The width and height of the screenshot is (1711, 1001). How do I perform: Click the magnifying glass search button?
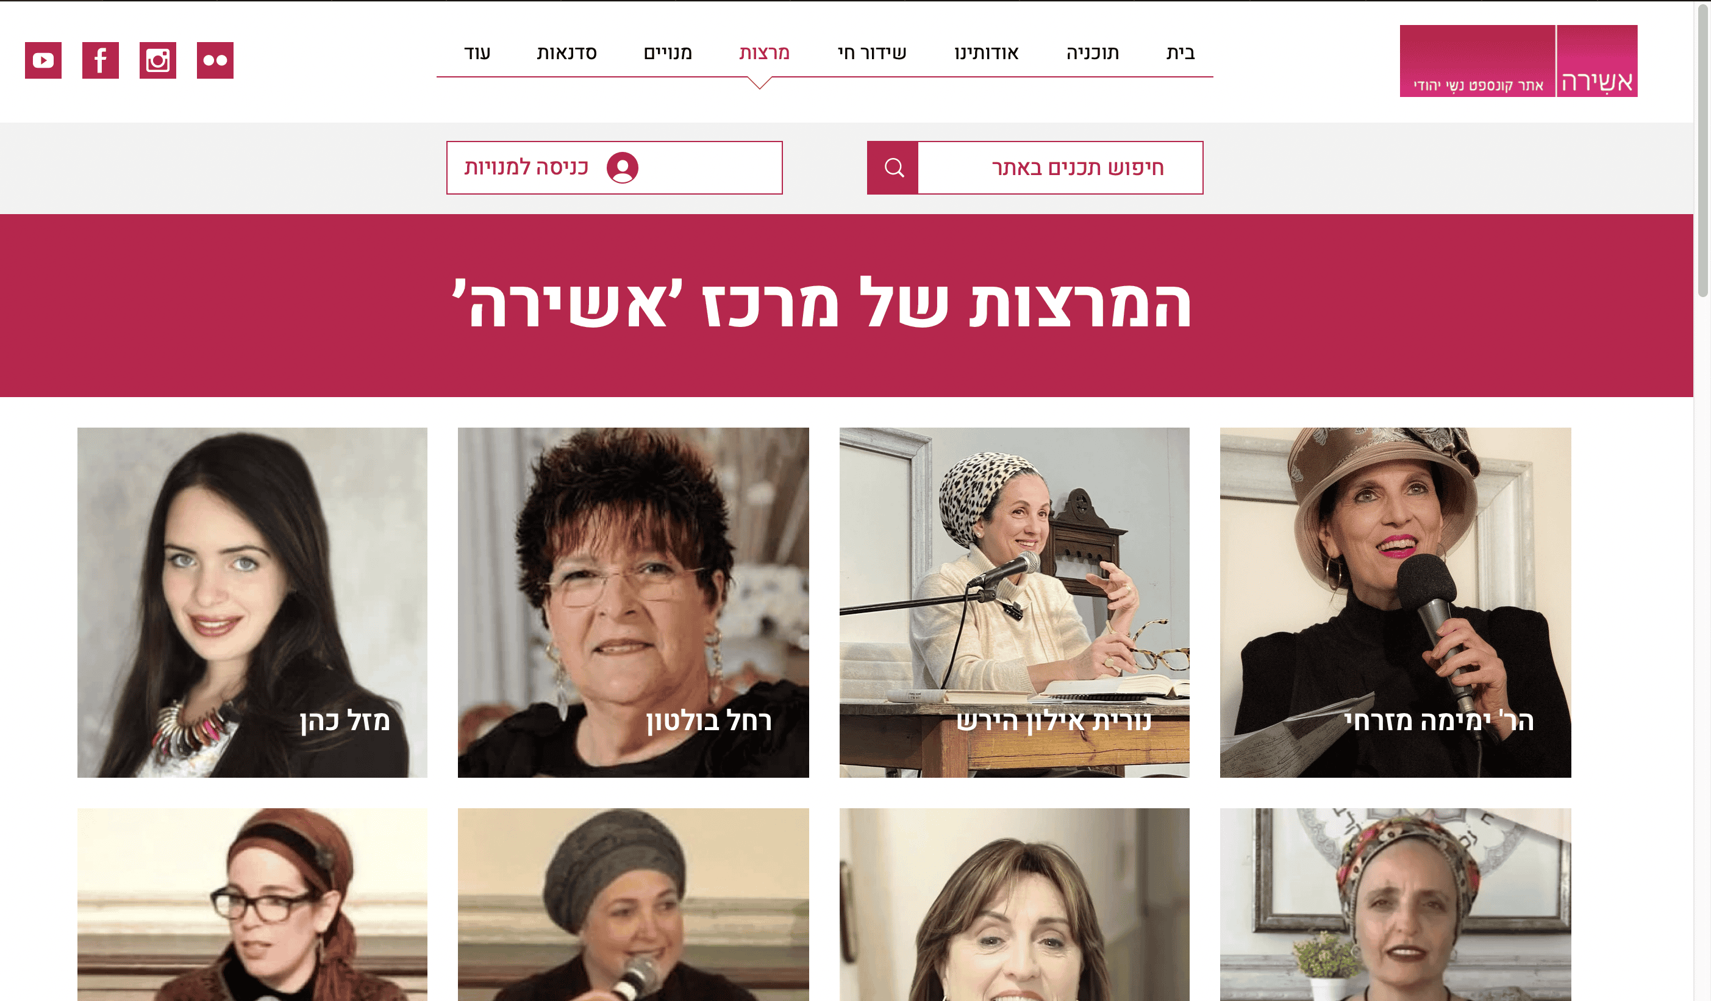[x=893, y=168]
